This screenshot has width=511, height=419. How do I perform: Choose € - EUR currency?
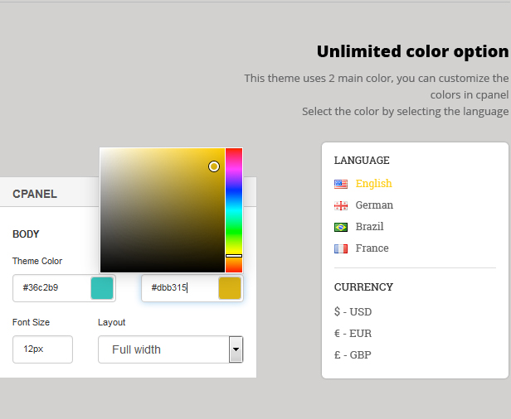click(353, 333)
